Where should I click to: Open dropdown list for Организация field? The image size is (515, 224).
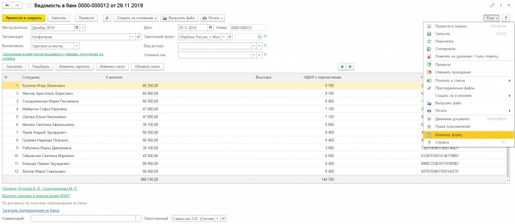[133, 37]
